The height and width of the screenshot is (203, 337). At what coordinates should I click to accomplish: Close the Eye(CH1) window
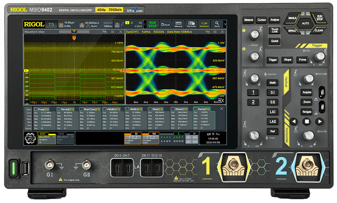point(222,32)
